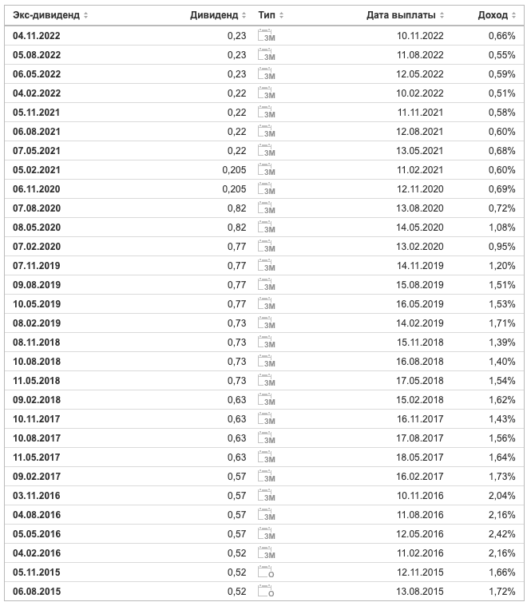Click the quarterly type icon for 04.11.2022

(x=267, y=35)
